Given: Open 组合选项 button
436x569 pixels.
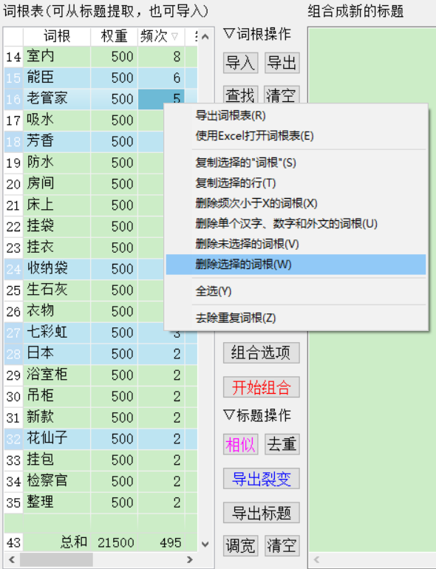Looking at the screenshot, I should 262,352.
